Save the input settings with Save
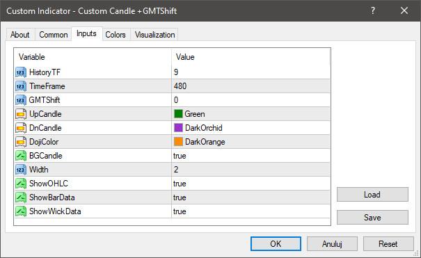Viewport: 421px width, 258px height. (372, 217)
